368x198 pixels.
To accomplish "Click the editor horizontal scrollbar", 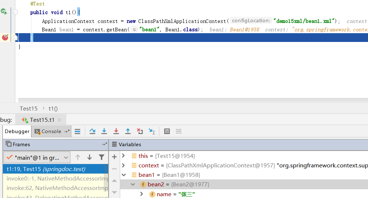I will [193, 100].
